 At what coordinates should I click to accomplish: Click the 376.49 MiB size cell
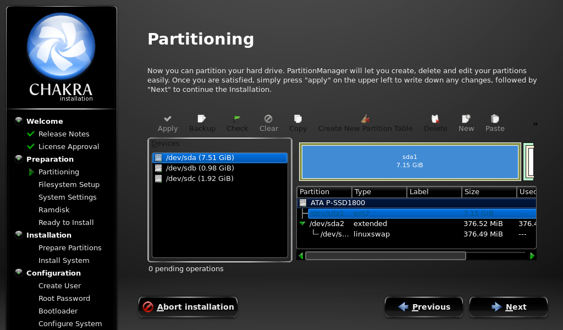point(483,234)
